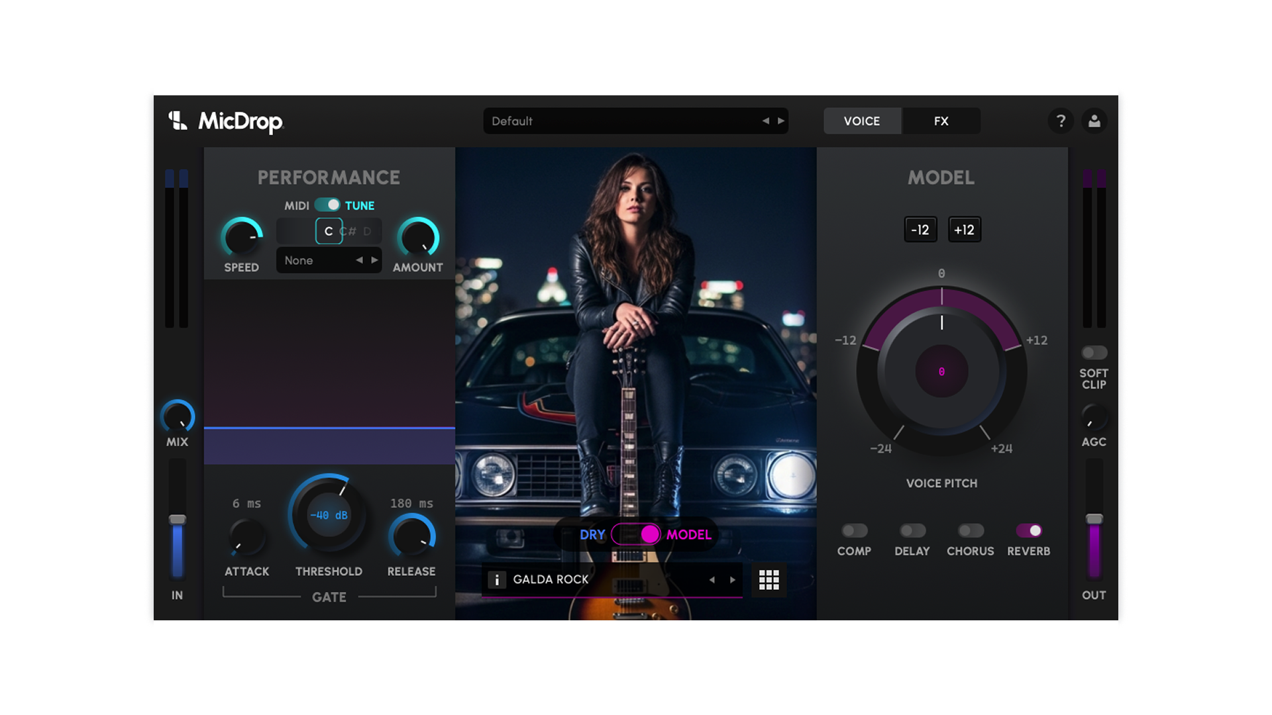Enable the SOFT CLIP switch
The width and height of the screenshot is (1272, 715).
pyautogui.click(x=1094, y=352)
